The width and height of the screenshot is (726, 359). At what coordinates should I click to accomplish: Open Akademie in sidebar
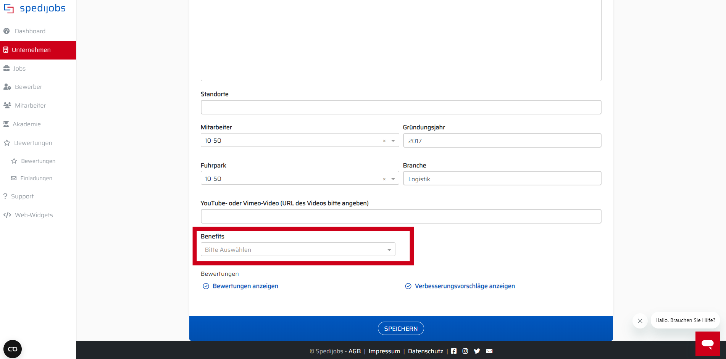pyautogui.click(x=26, y=124)
